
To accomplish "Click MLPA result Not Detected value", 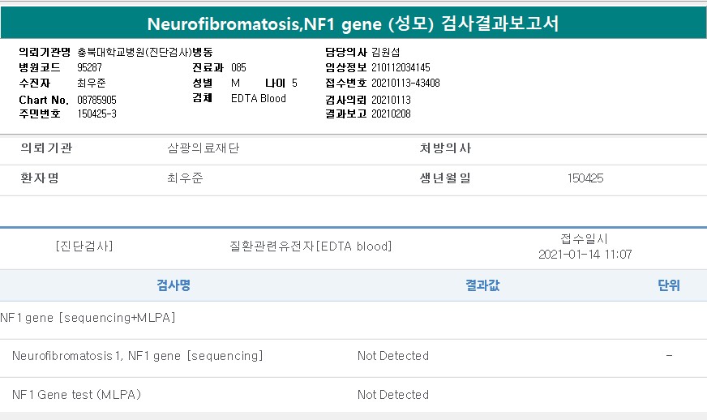I will click(x=392, y=395).
